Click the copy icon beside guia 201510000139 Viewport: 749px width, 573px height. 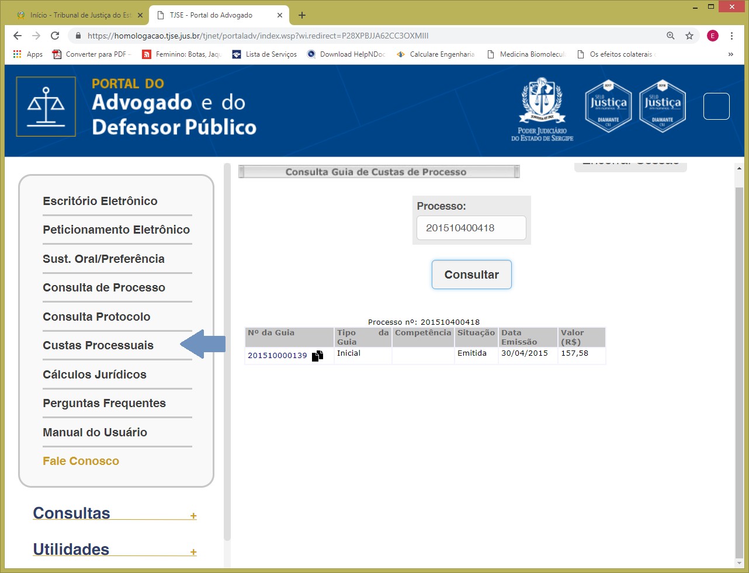coord(317,356)
